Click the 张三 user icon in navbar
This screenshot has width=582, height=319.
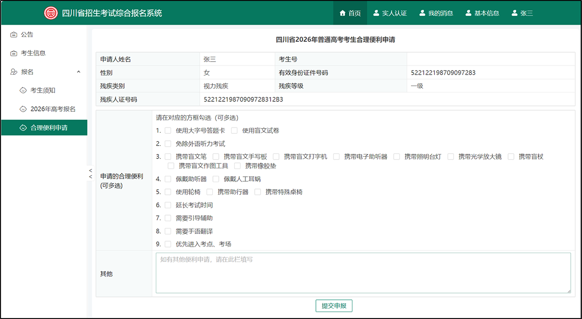click(x=514, y=13)
